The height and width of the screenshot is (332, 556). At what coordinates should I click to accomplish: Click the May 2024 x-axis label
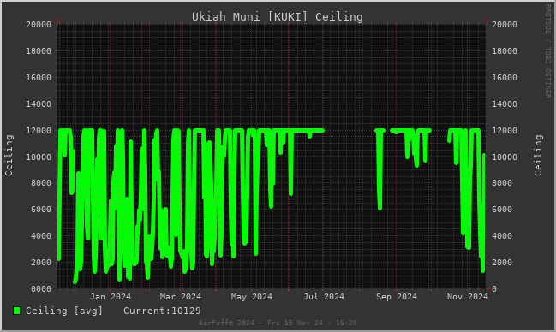[252, 297]
